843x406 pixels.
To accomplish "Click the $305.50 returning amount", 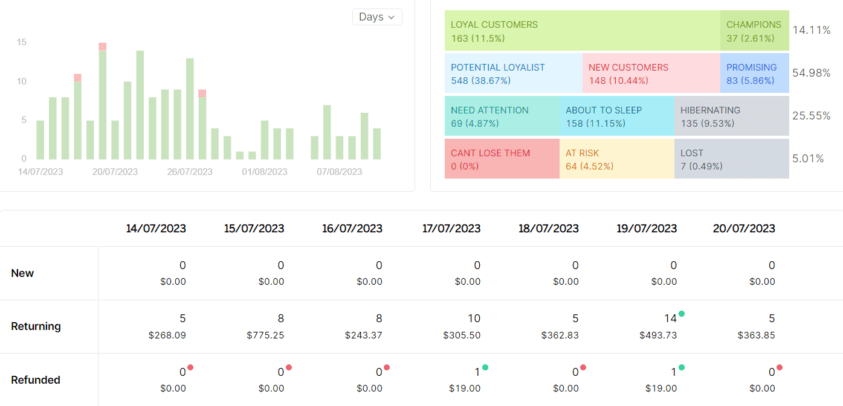I will (x=462, y=335).
